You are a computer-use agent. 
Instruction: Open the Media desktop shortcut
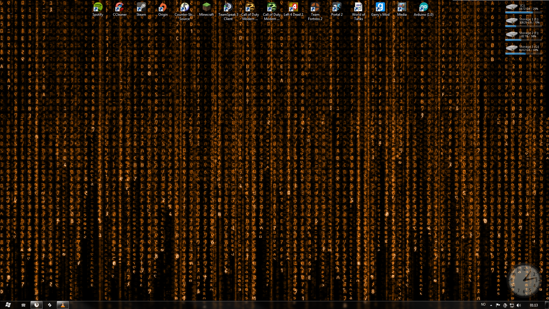coord(402,9)
